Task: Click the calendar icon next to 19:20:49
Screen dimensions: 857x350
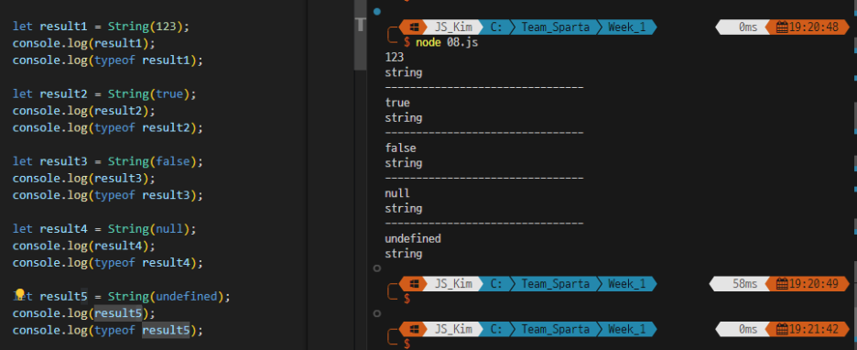Action: [x=782, y=284]
